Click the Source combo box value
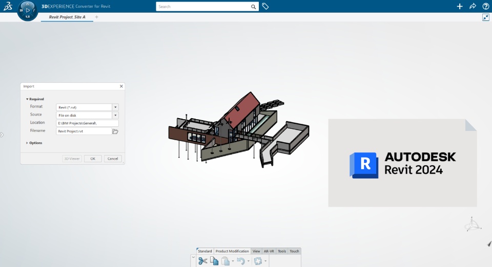 pos(84,115)
